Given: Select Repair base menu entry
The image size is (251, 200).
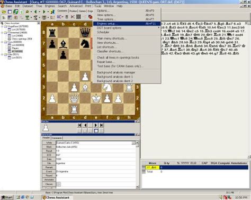Looking at the screenshot, I should coord(127,62).
